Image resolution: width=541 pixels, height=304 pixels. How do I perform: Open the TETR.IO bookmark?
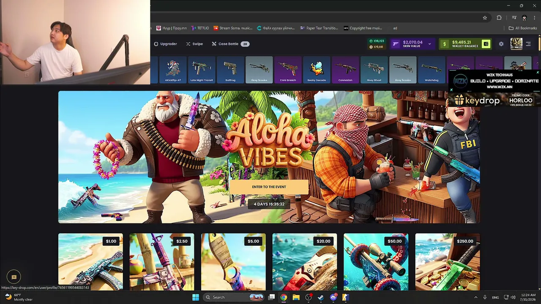(200, 28)
